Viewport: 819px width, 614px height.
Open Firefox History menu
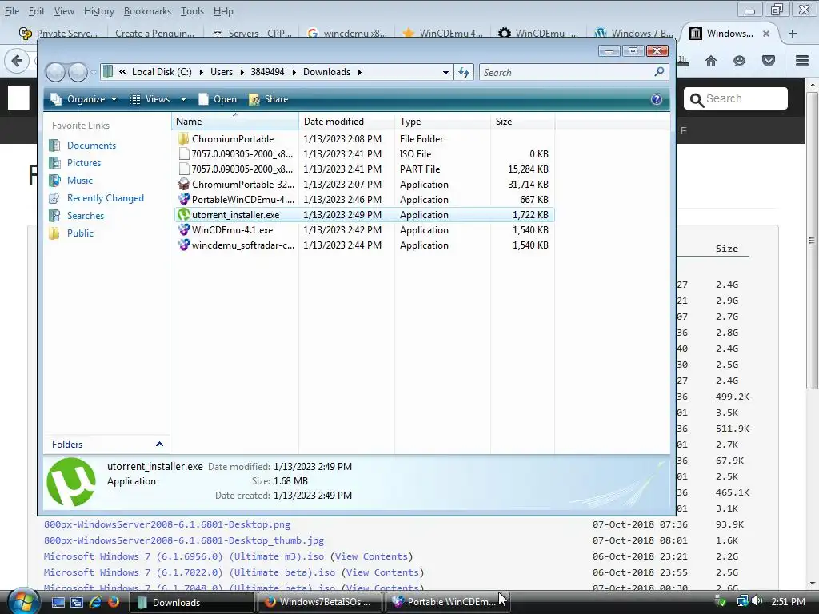[x=98, y=11]
